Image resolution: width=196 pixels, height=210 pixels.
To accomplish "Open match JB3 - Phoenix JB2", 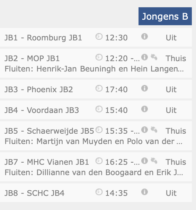I will point(39,89).
